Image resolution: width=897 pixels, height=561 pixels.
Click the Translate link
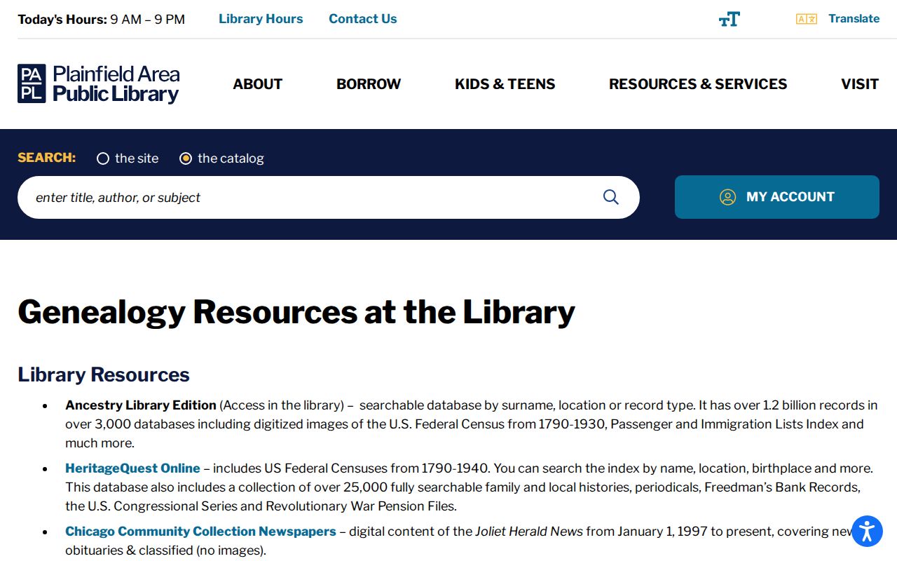(854, 19)
